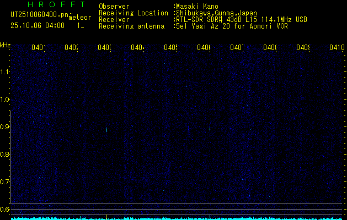Image resolution: width=347 pixels, height=220 pixels.
Task: Click the meteor echo streak near 0406
Action: tap(210, 129)
